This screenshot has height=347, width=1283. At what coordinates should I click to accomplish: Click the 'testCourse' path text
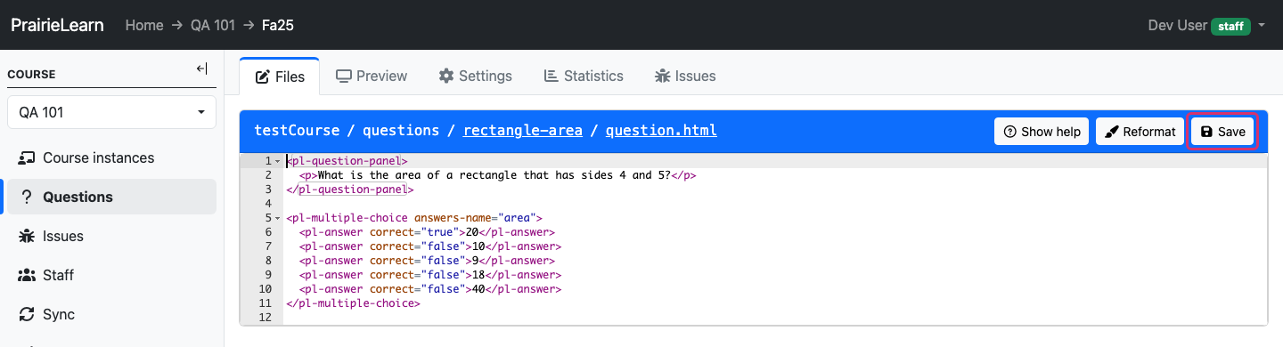click(x=297, y=131)
